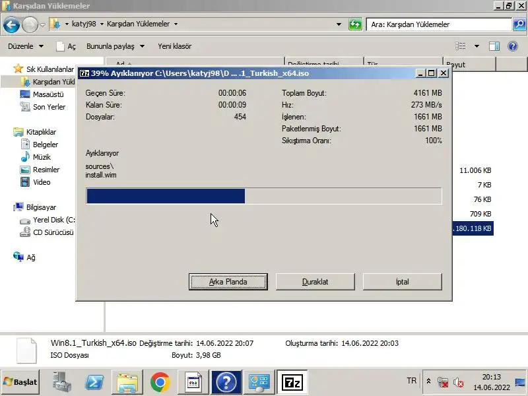Select file row with size 11.006 KB
Viewport: 528px width, 396px height.
pos(475,170)
